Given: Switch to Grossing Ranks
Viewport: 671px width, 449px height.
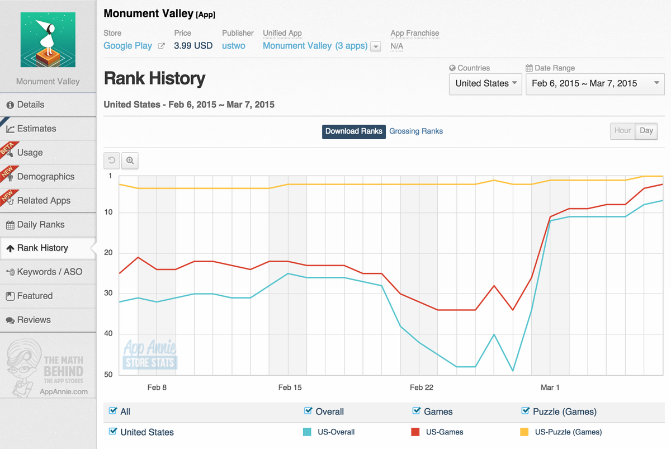Looking at the screenshot, I should pos(416,131).
